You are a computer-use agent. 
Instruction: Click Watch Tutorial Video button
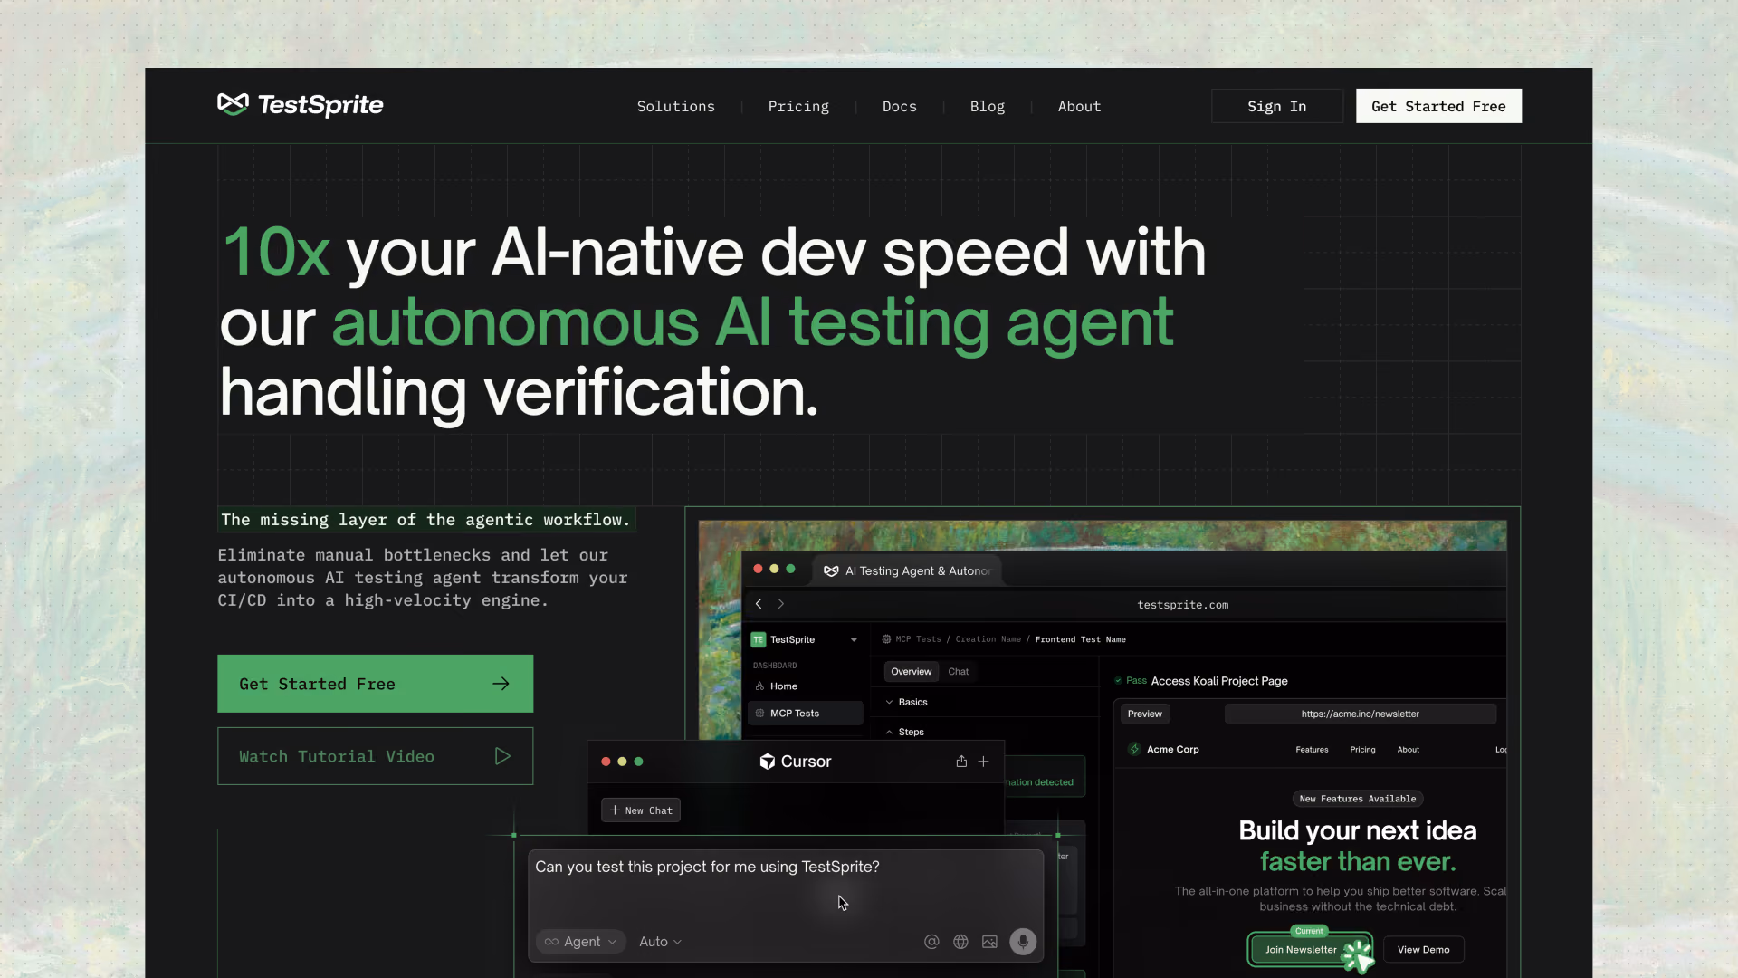[x=375, y=756]
